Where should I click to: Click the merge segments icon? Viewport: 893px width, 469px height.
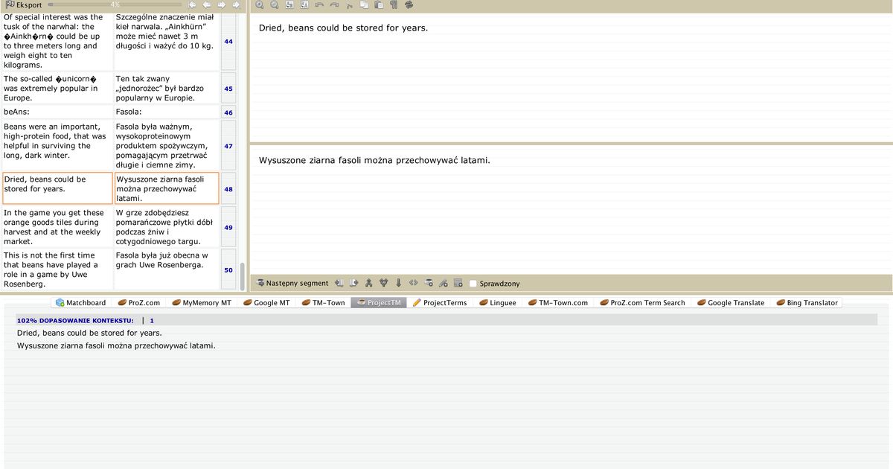tap(384, 283)
